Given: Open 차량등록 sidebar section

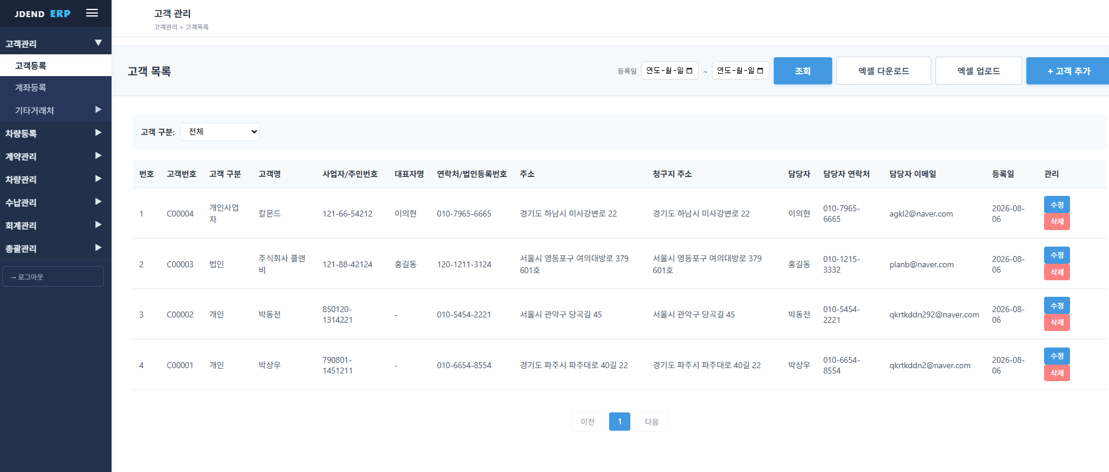Looking at the screenshot, I should tap(55, 133).
